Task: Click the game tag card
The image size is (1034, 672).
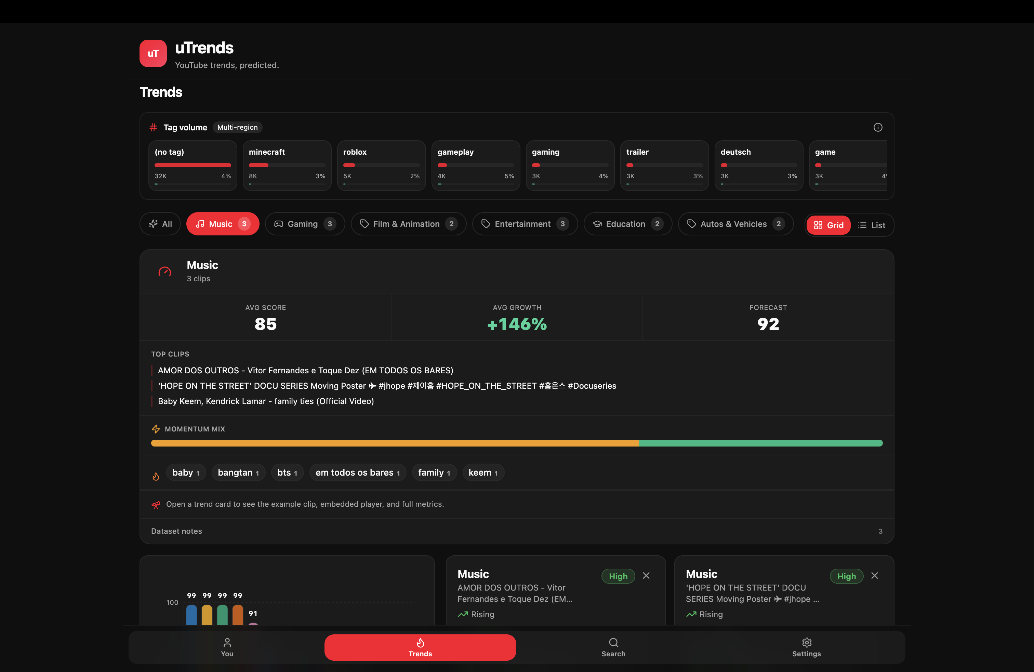Action: 848,165
